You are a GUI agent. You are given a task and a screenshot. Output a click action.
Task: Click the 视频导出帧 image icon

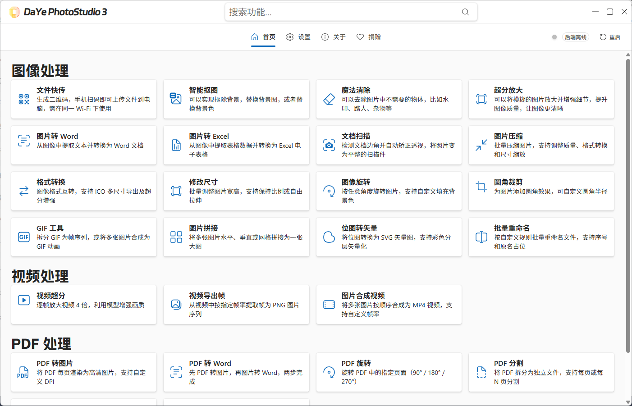coord(176,305)
